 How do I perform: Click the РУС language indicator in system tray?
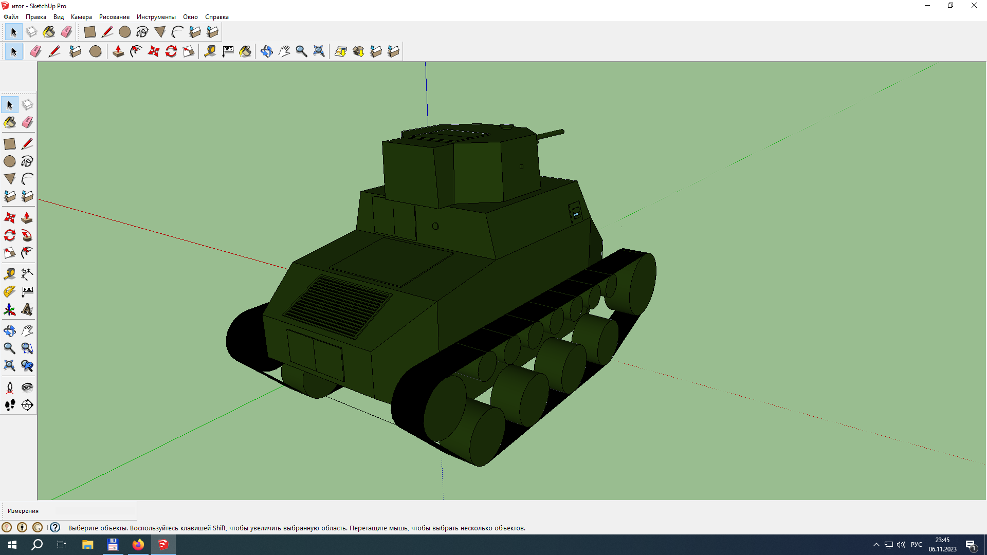916,545
